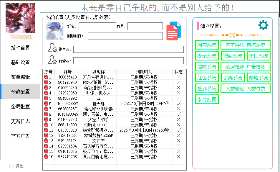Click the 退出 exit icon at bottom left

(x=11, y=166)
